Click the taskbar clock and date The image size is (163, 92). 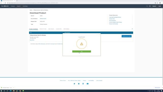tap(158, 91)
